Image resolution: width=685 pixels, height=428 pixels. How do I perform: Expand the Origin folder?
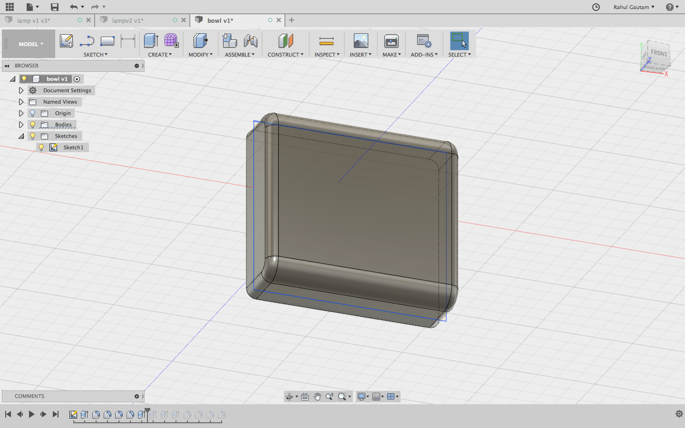pos(21,113)
